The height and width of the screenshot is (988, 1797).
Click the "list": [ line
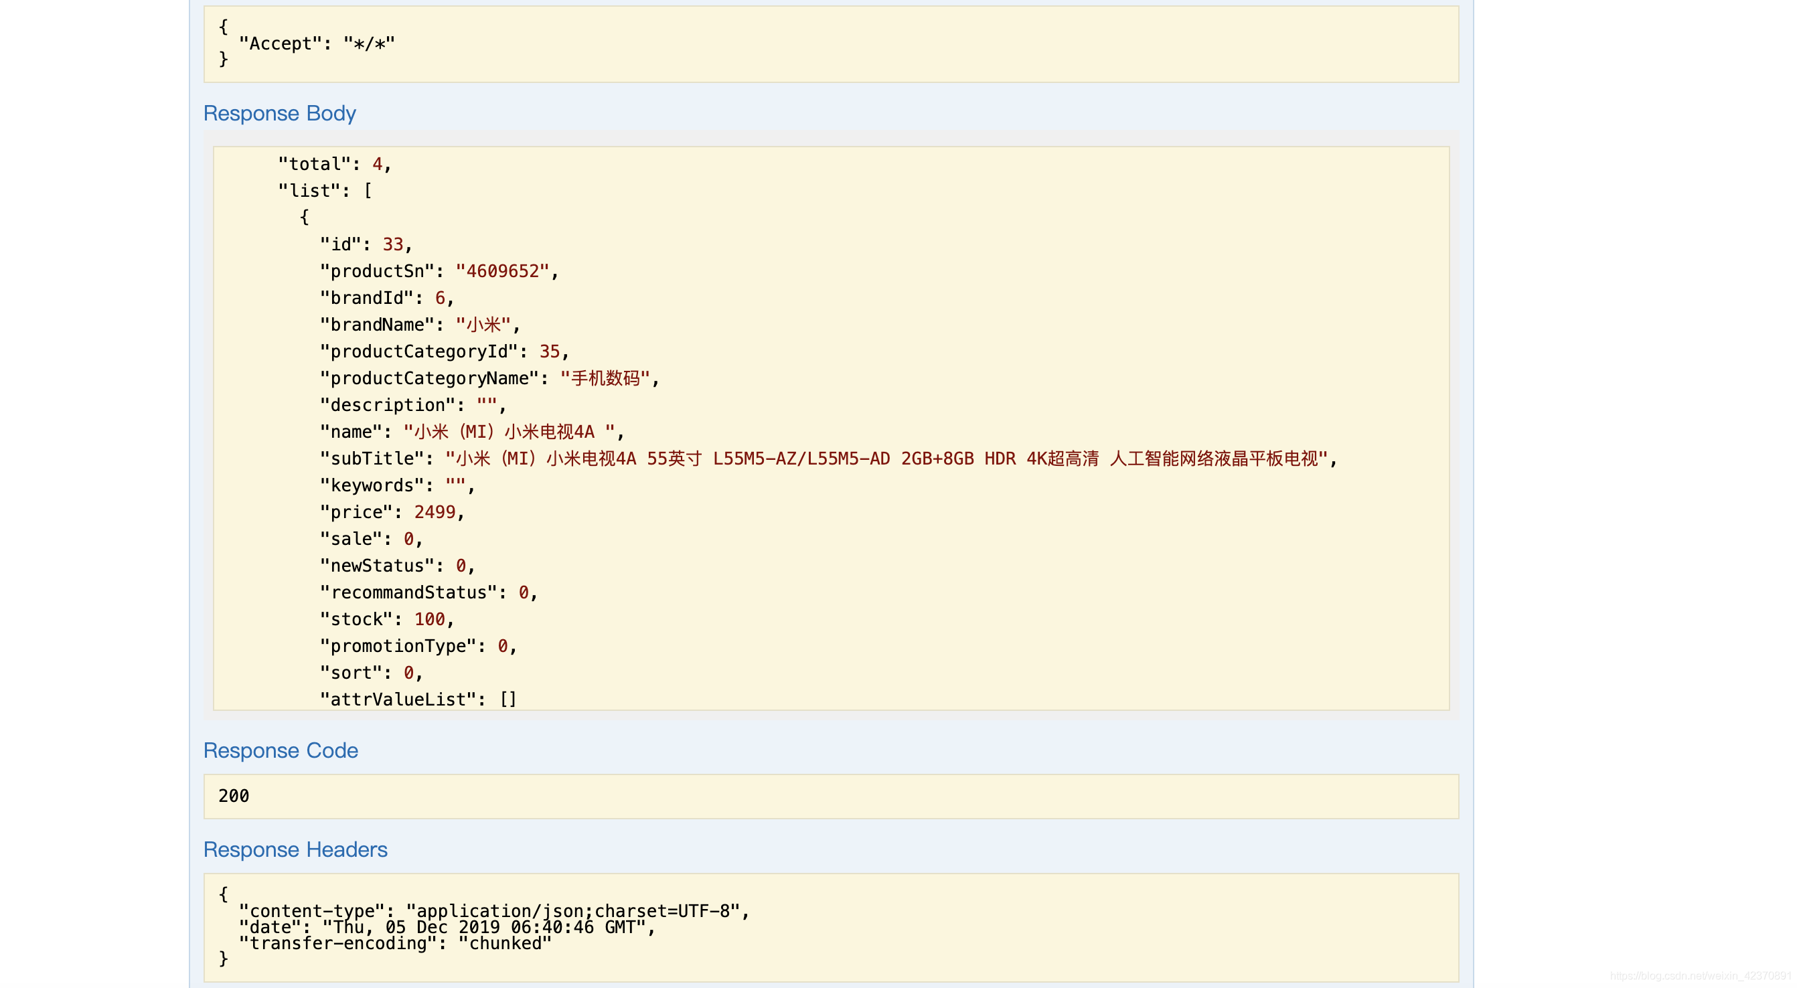click(325, 191)
